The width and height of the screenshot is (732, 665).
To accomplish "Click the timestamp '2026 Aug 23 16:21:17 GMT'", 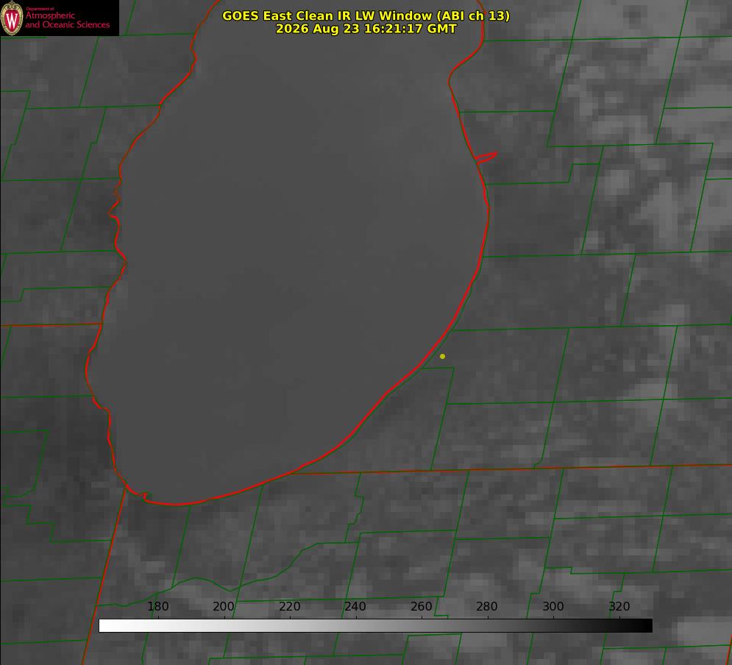I will tap(366, 29).
